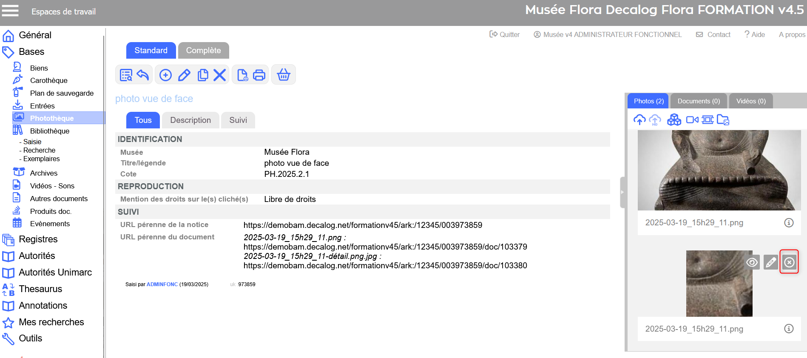This screenshot has width=807, height=358.
Task: Expand the Bases section
Action: point(31,52)
